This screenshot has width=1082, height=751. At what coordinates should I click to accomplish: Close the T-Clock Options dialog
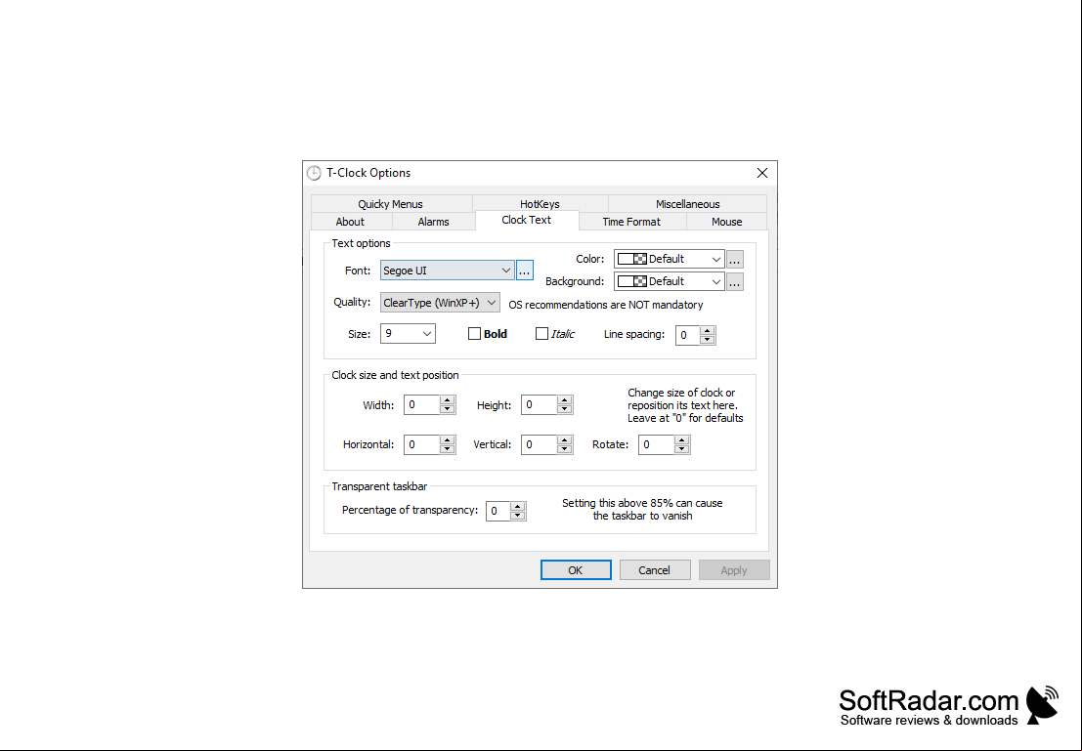click(761, 173)
